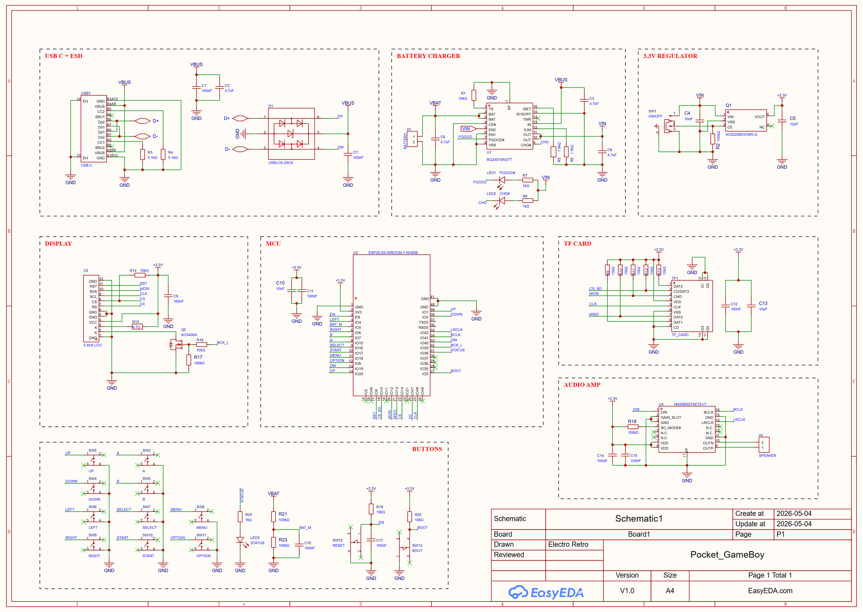Viewport: 863px width, 612px height.
Task: Select the USB C + ESD section title
Action: tap(64, 56)
